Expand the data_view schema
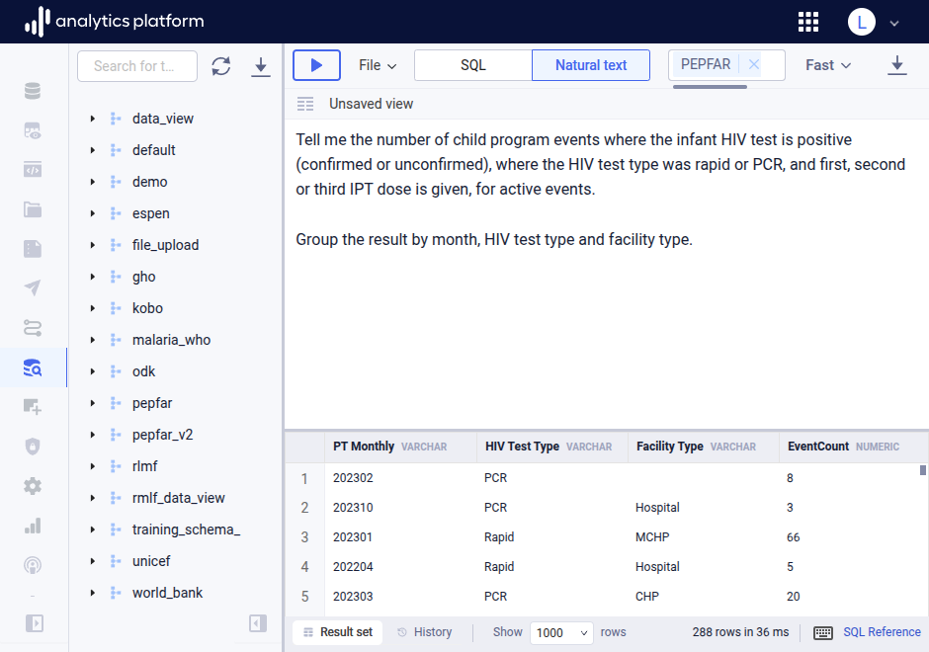 [93, 119]
